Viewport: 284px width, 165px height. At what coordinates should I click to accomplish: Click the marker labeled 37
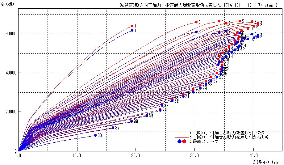[113, 128]
